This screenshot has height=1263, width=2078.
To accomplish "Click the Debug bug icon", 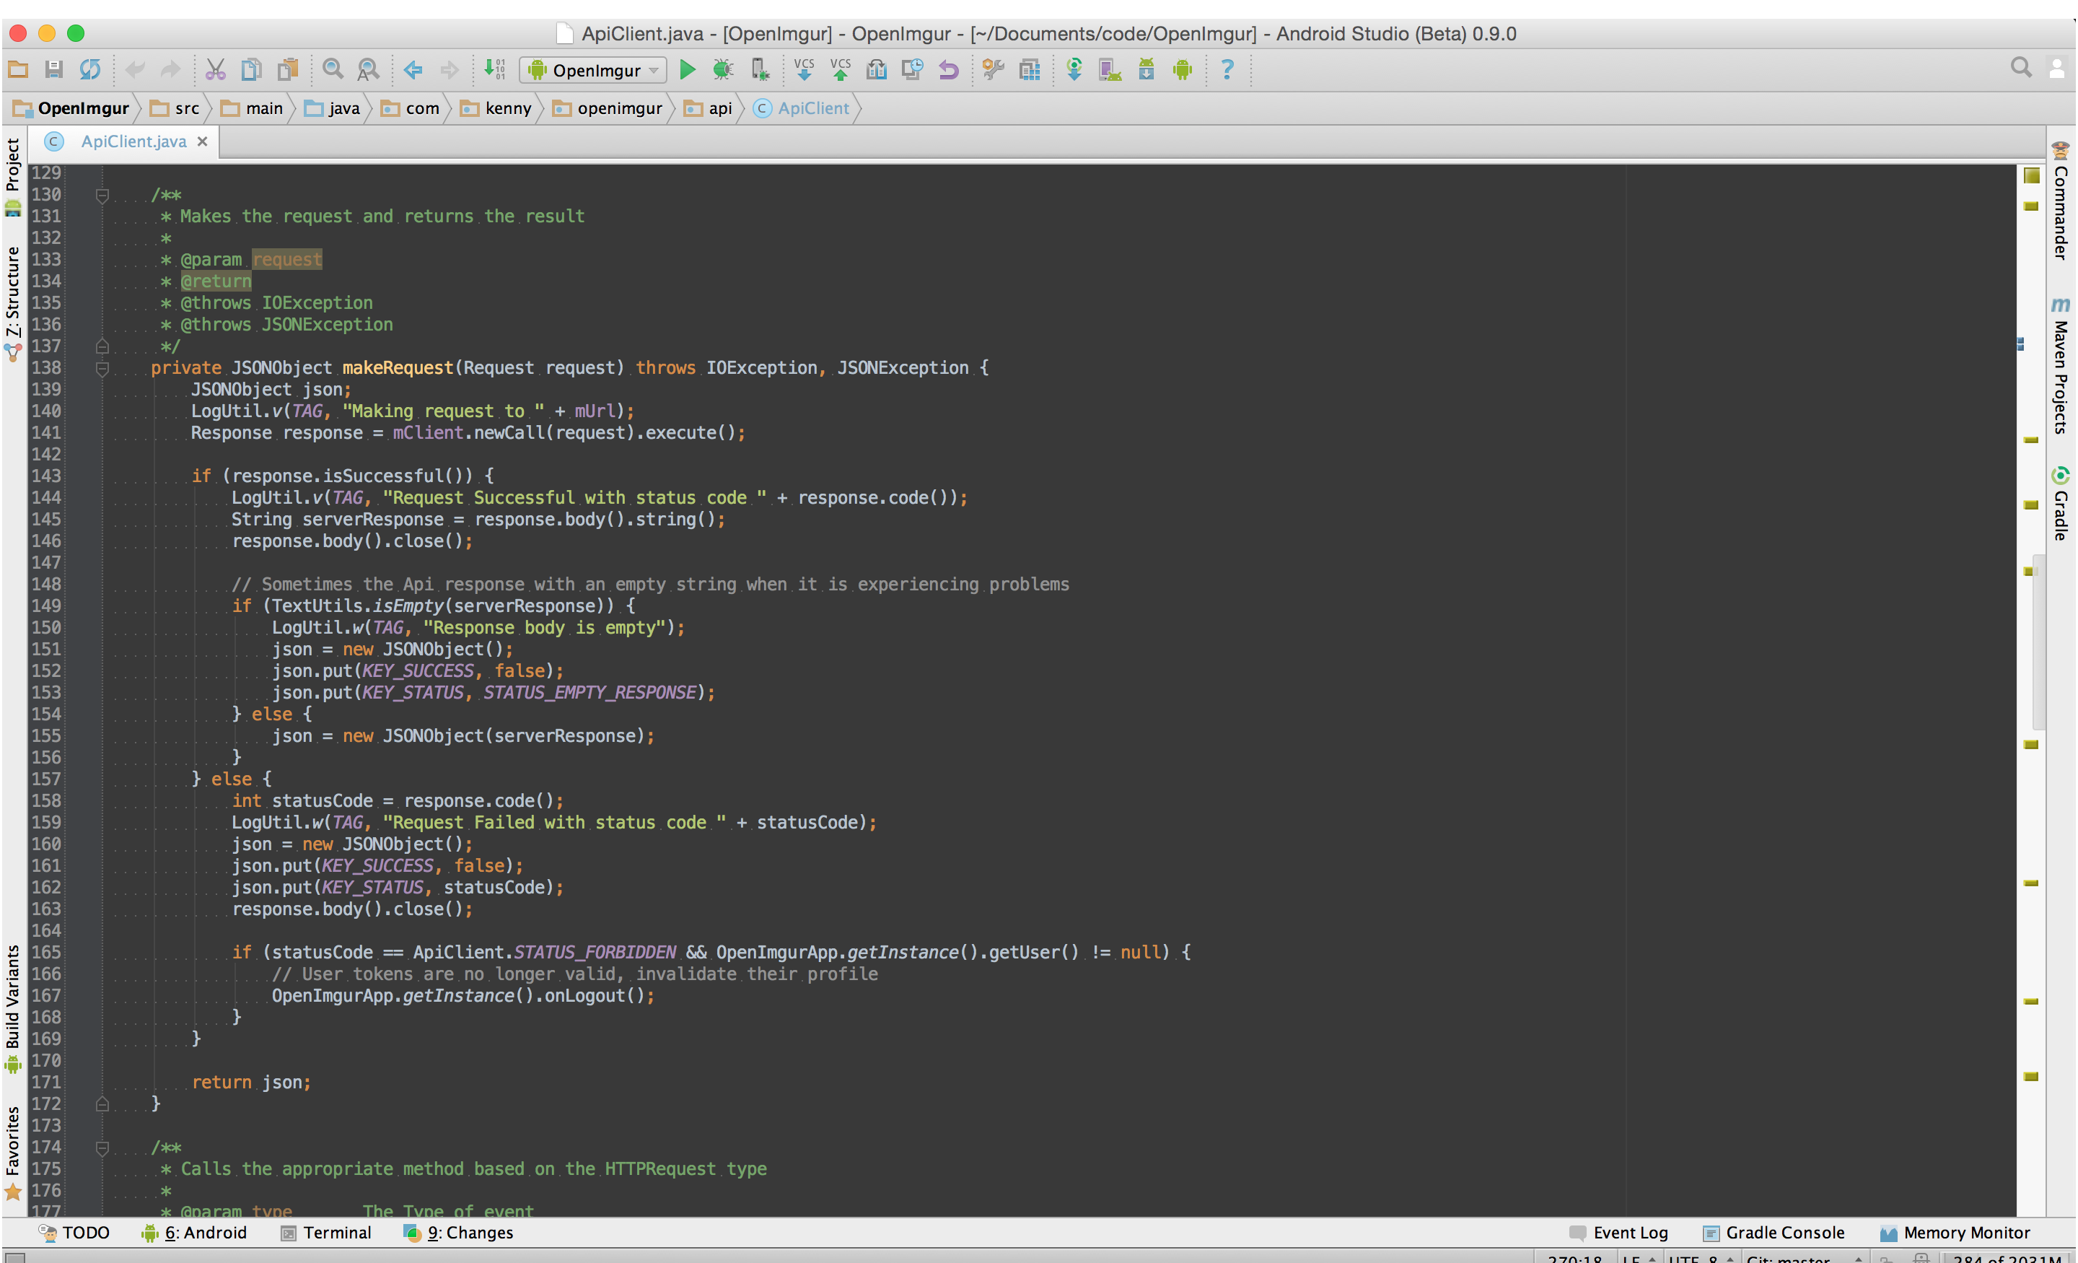I will pyautogui.click(x=723, y=70).
